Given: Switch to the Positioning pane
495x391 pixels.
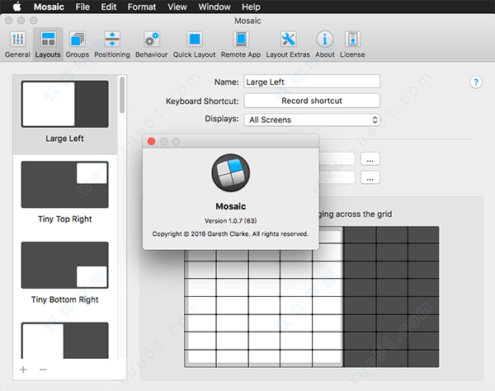Looking at the screenshot, I should 112,45.
